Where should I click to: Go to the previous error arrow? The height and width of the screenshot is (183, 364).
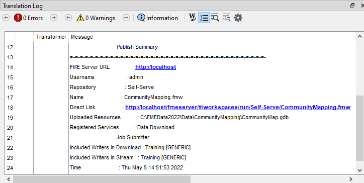tap(6, 18)
